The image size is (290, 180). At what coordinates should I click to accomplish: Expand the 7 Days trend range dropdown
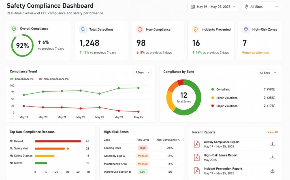[x=142, y=72]
